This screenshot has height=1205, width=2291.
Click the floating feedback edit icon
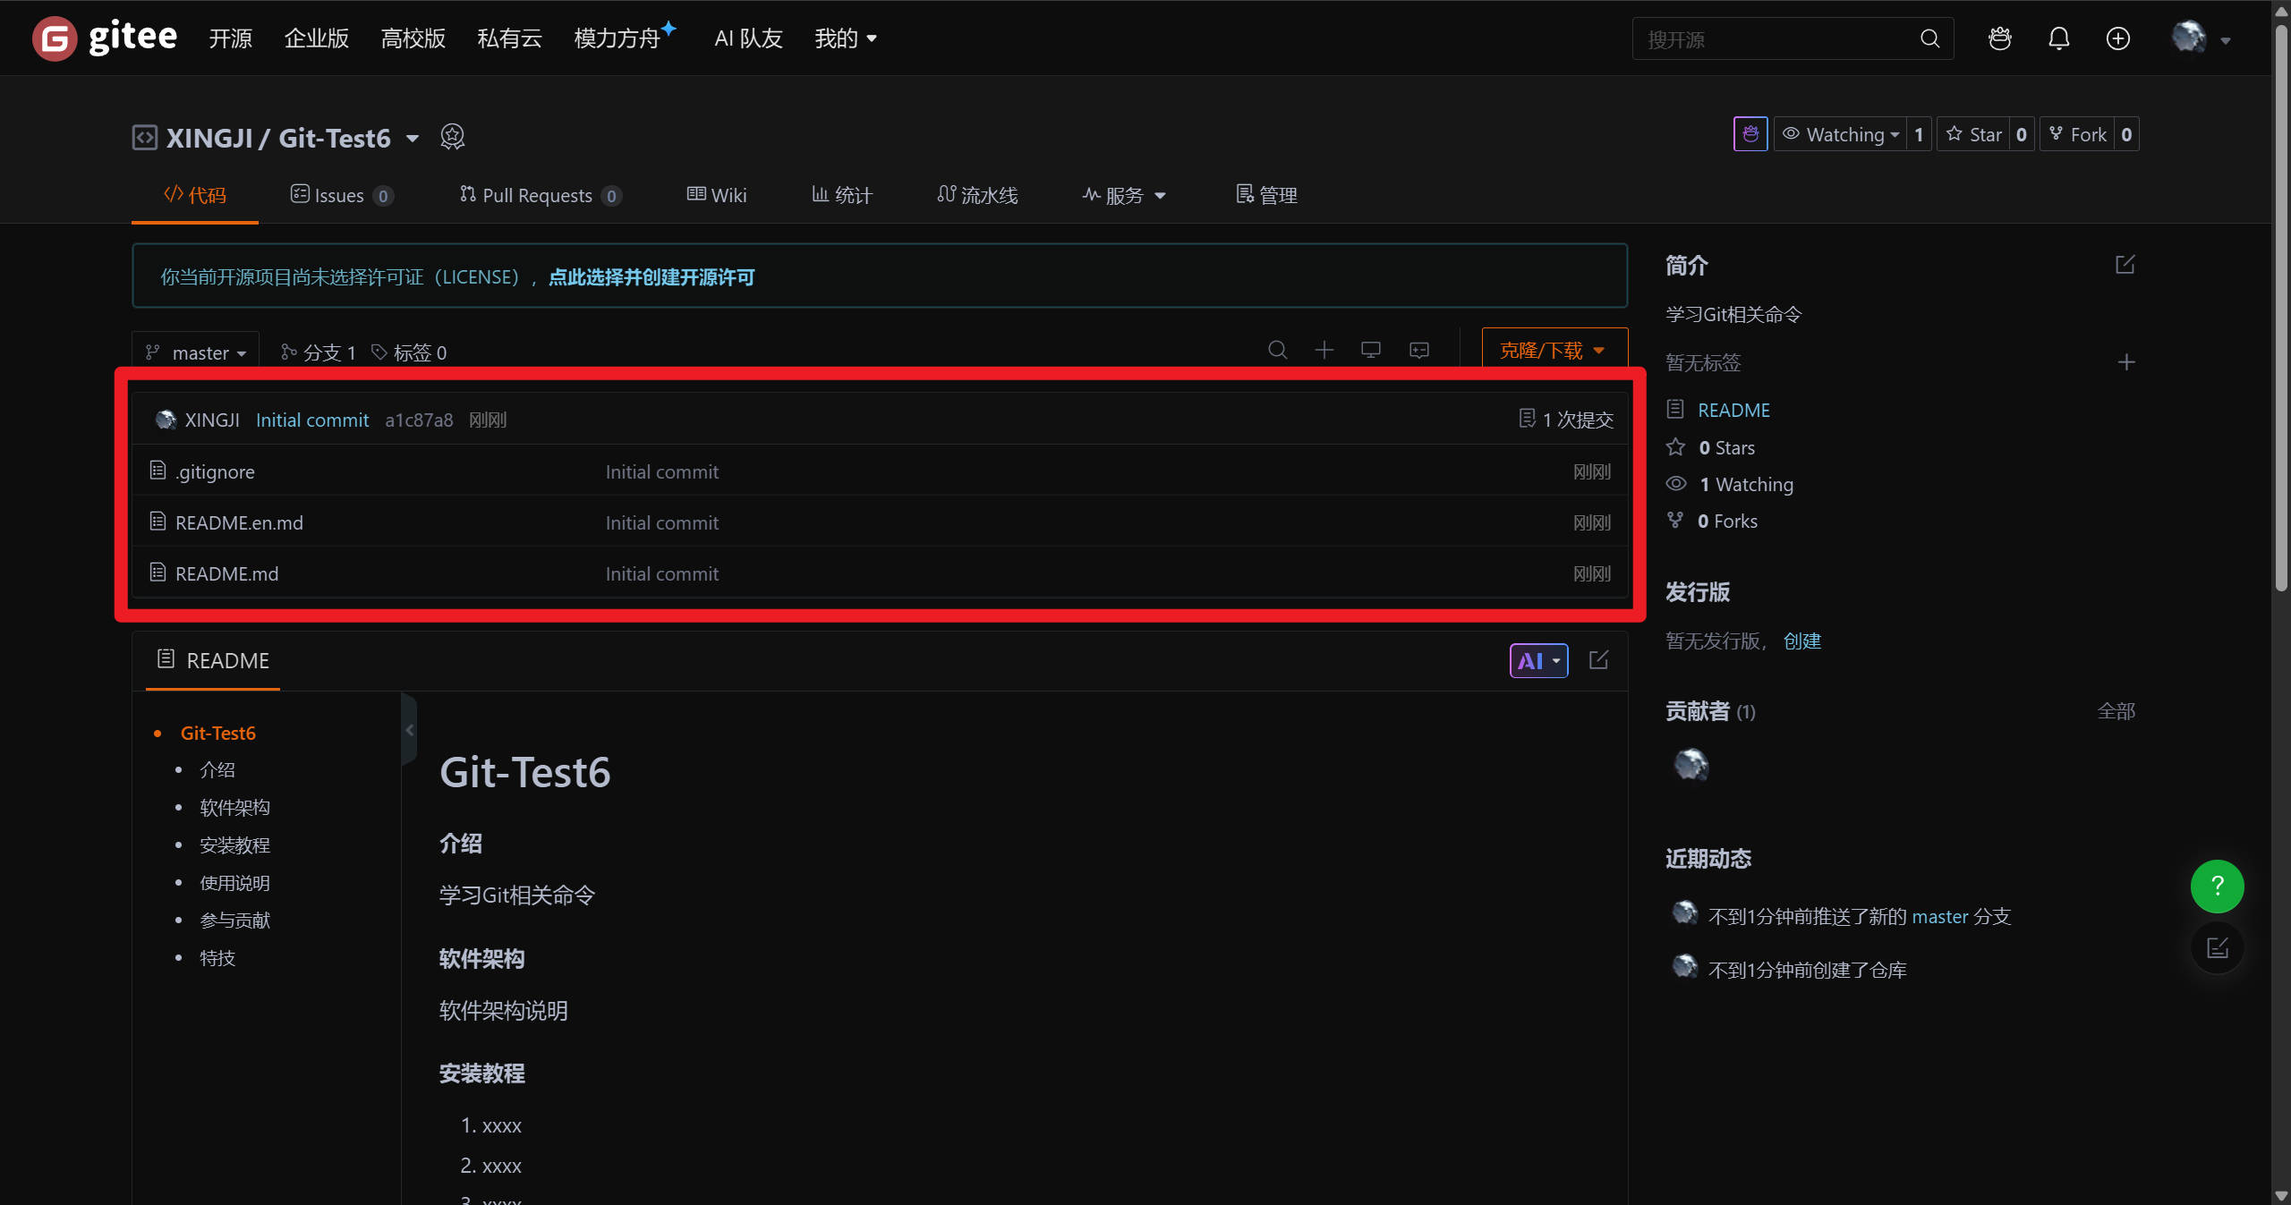pyautogui.click(x=2217, y=948)
